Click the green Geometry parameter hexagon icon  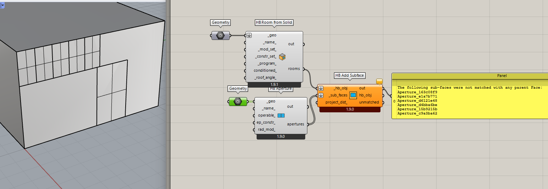pos(238,101)
